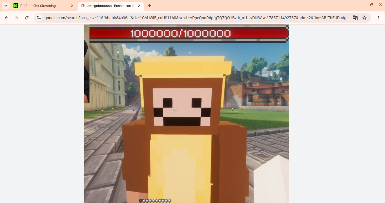Switch to the Profile - Kick Streaming tab

(44, 6)
